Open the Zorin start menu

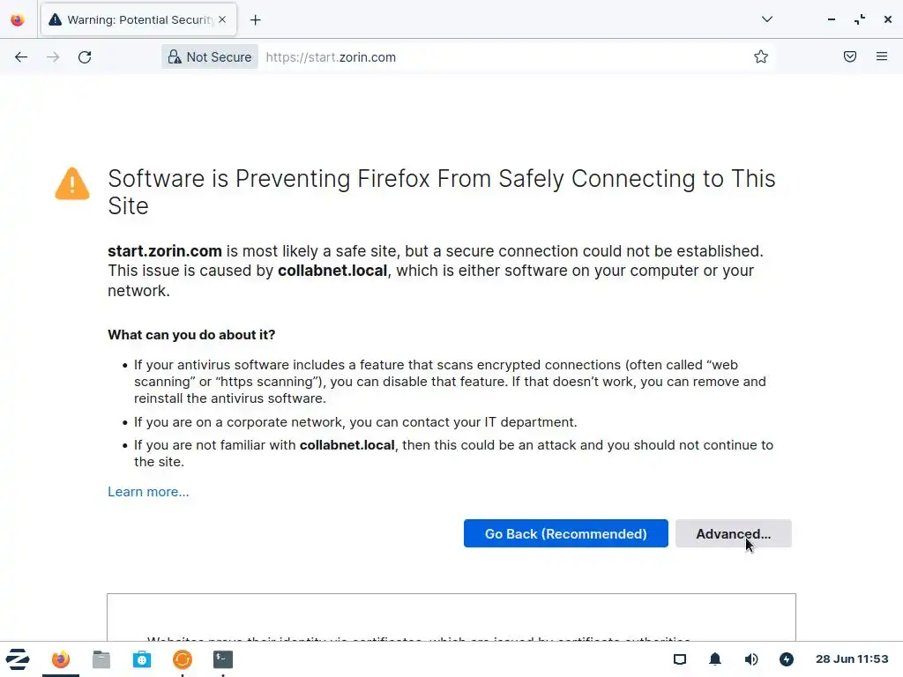[18, 659]
